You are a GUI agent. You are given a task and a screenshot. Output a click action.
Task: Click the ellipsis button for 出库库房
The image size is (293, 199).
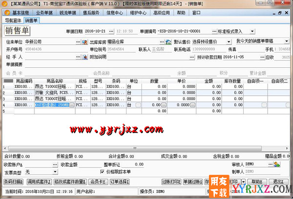coord(162,42)
